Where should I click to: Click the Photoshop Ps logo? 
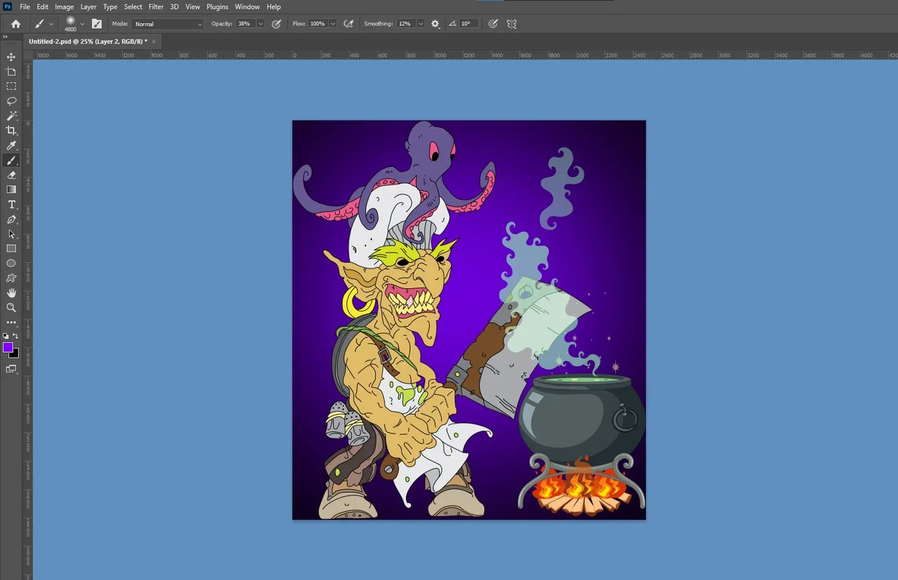point(8,6)
